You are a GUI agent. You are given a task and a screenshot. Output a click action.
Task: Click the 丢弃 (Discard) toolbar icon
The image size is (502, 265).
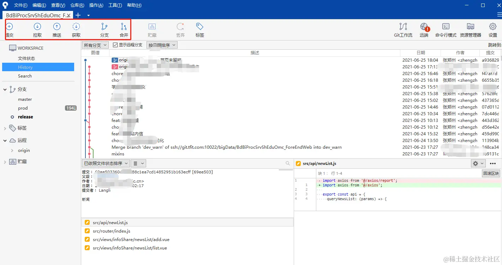point(180,26)
